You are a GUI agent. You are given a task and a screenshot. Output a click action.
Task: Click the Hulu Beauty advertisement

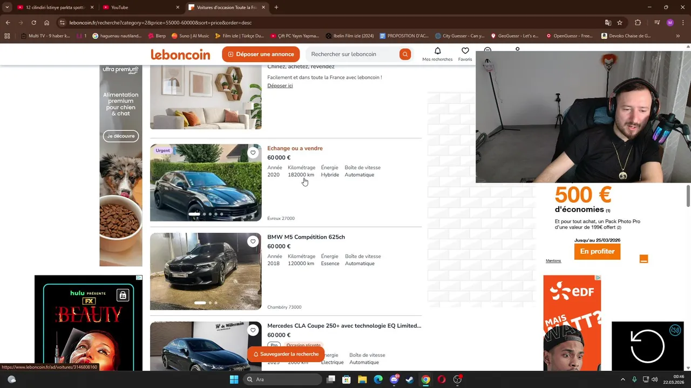(x=89, y=323)
